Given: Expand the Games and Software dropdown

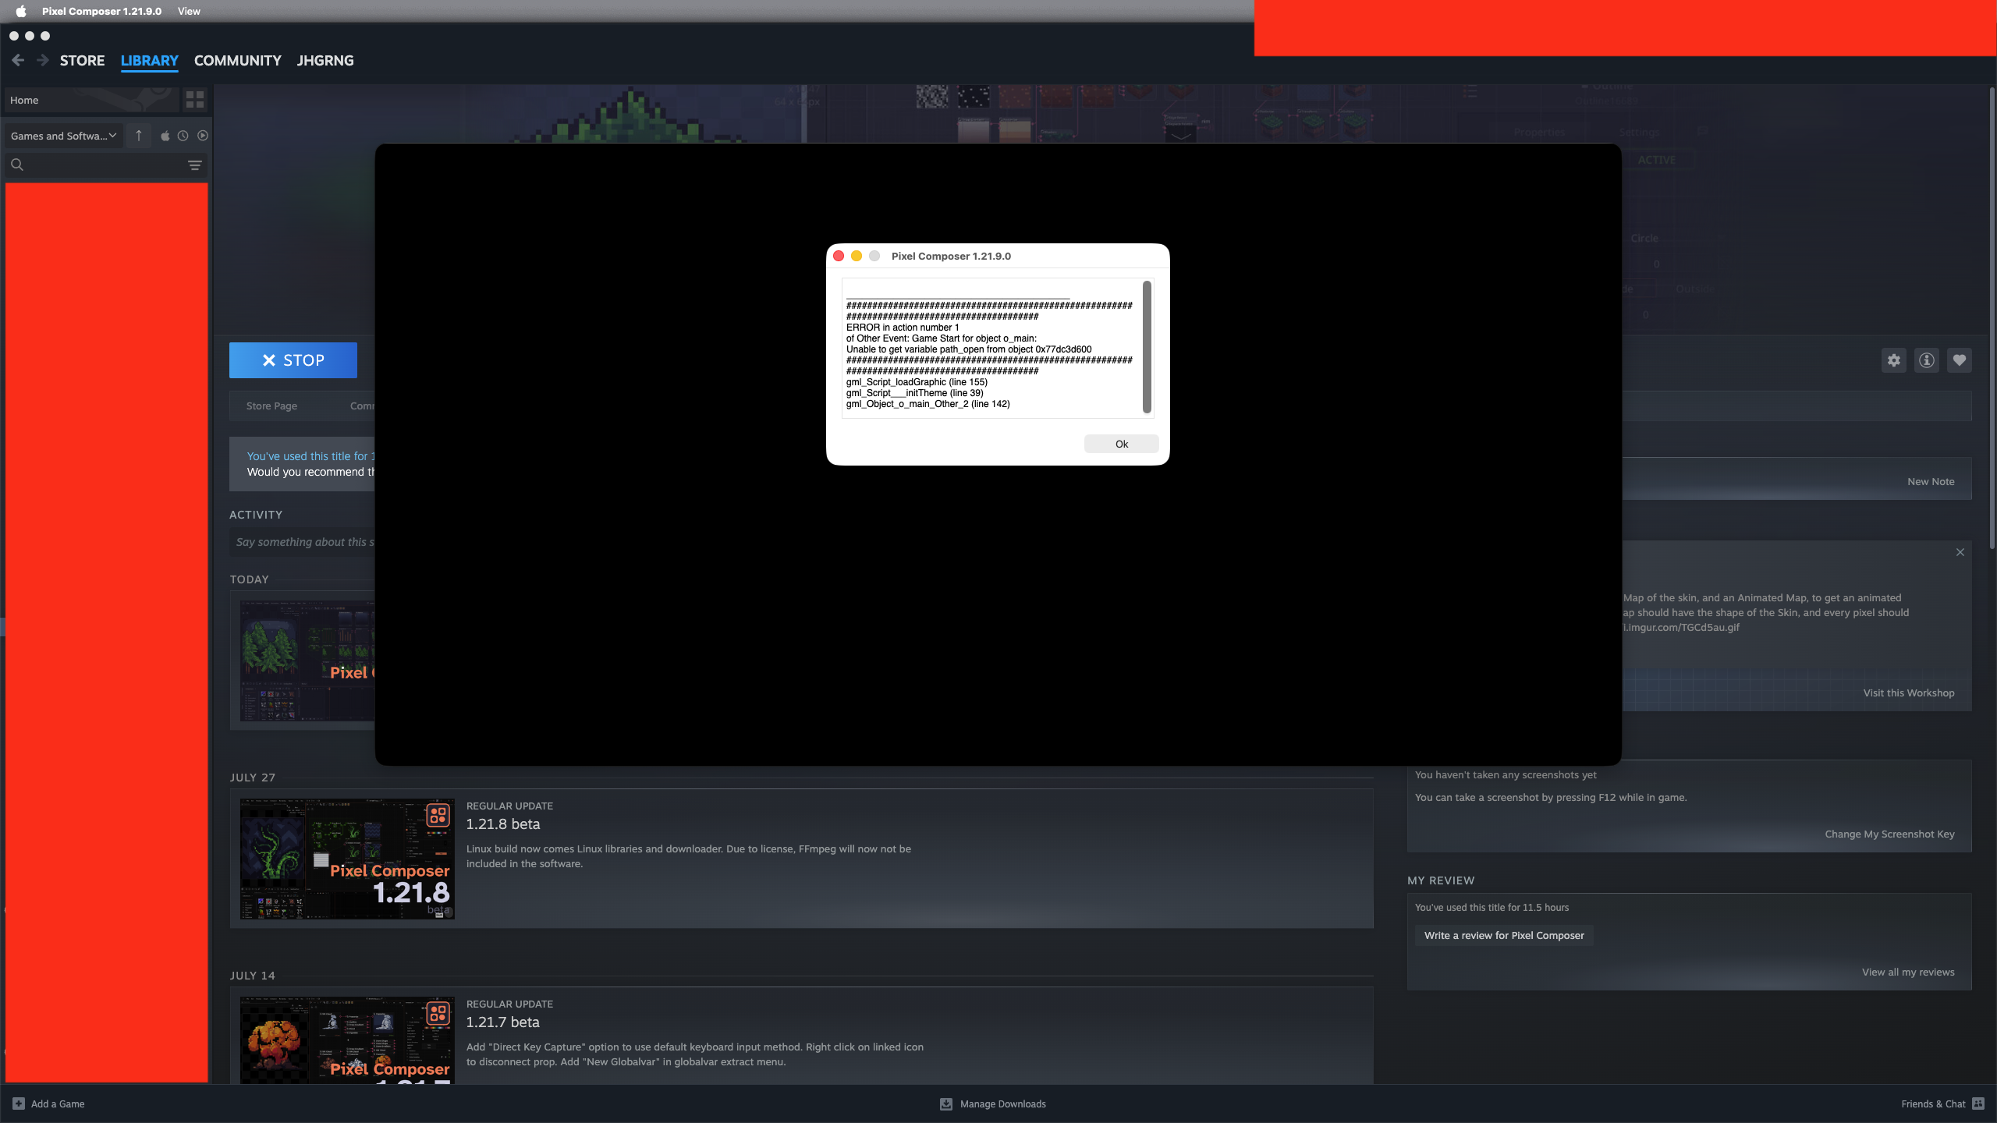Looking at the screenshot, I should (x=63, y=136).
